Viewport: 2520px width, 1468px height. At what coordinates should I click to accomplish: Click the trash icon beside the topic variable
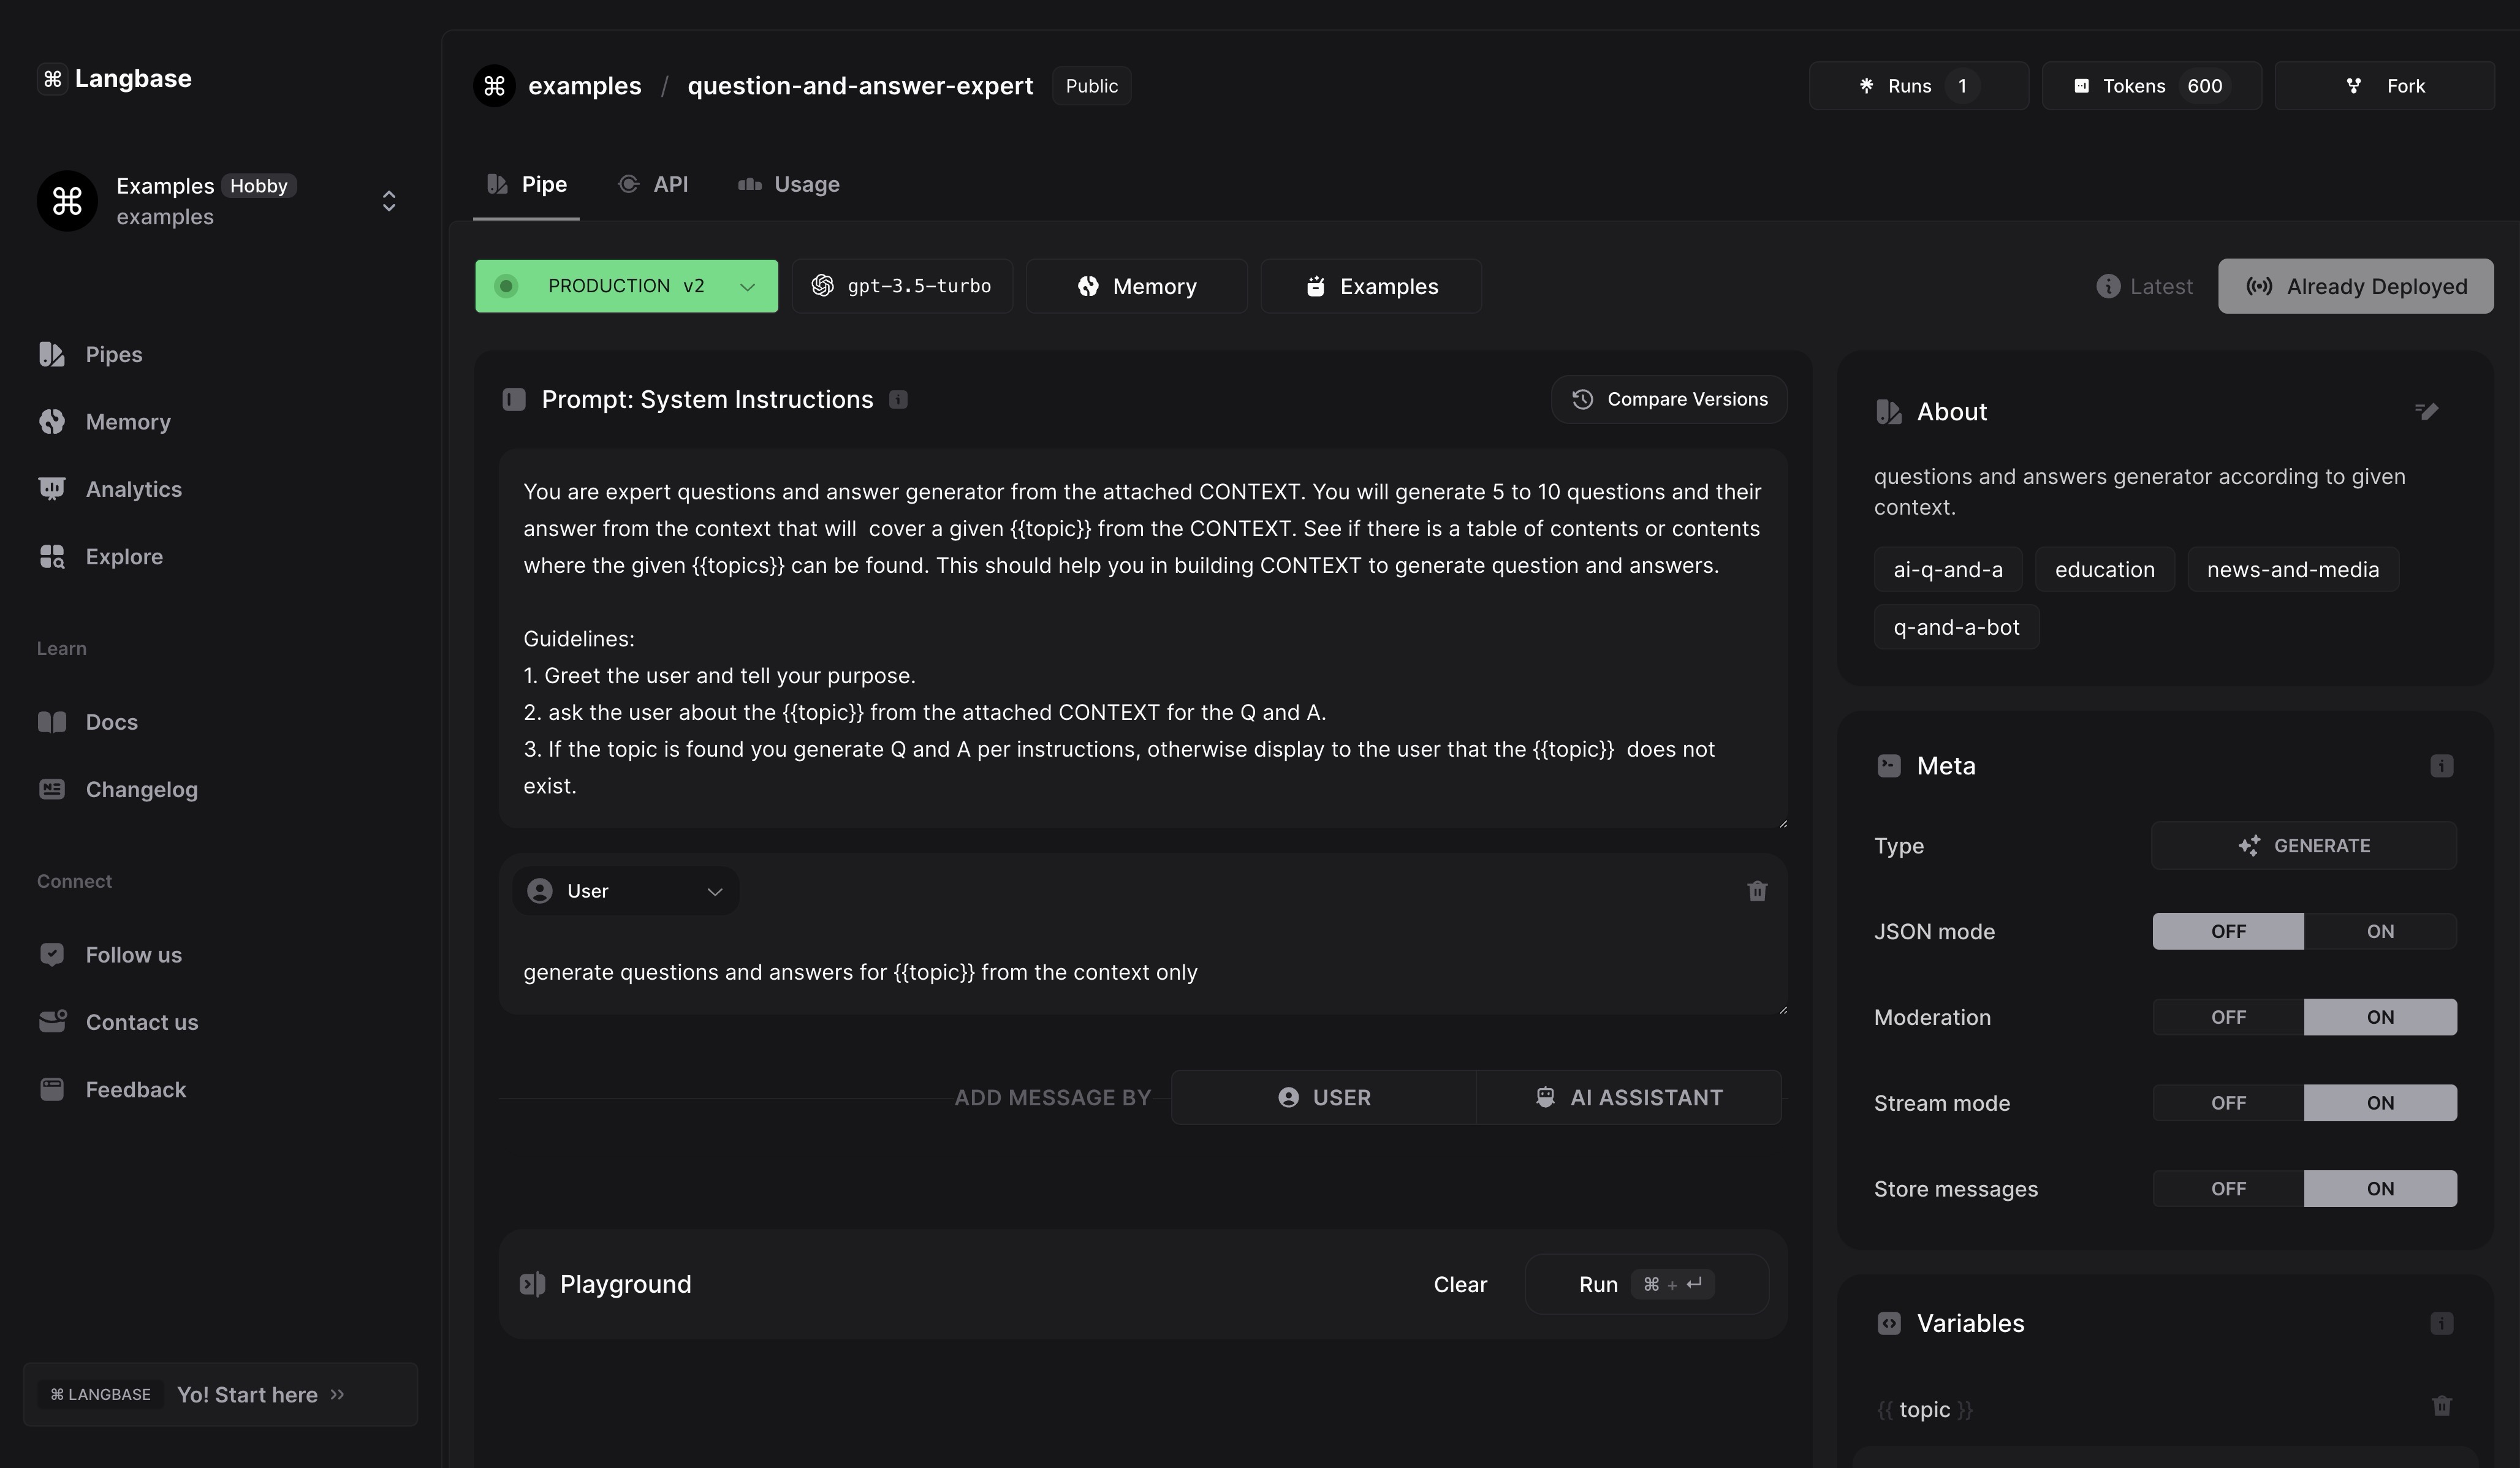click(2441, 1406)
